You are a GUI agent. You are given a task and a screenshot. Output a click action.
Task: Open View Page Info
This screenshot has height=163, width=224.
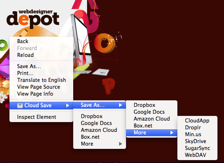(41, 94)
